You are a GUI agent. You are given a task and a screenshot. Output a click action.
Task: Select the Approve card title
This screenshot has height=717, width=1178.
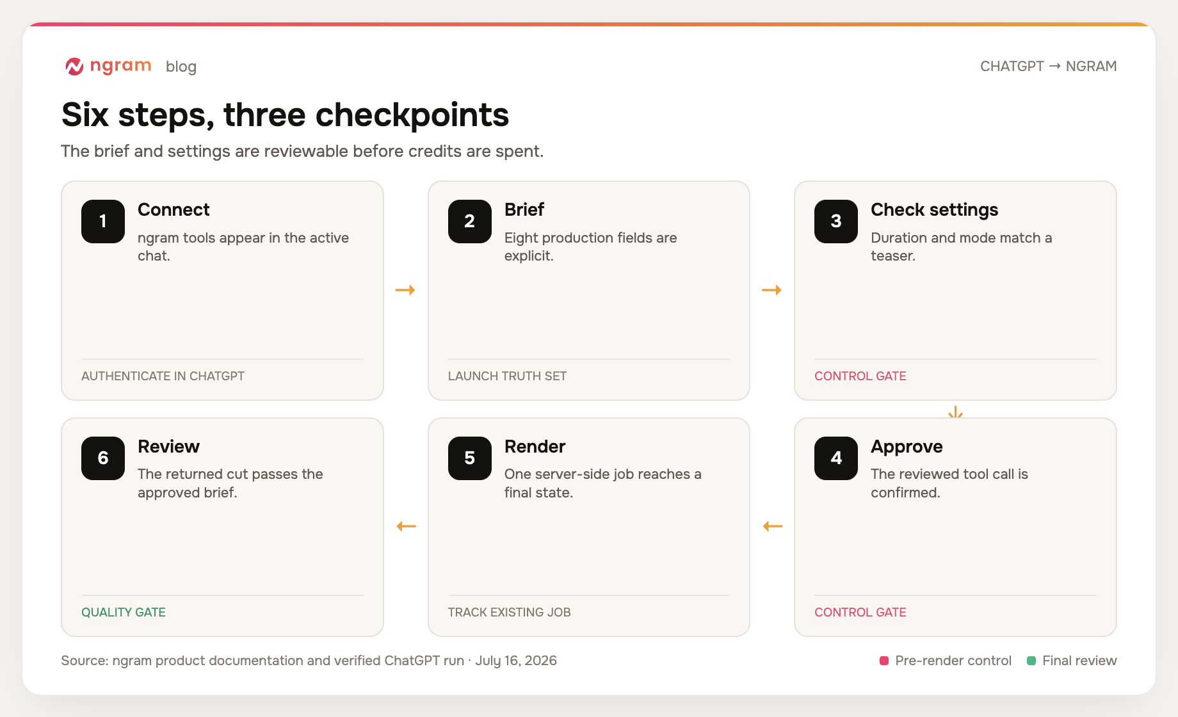coord(907,447)
